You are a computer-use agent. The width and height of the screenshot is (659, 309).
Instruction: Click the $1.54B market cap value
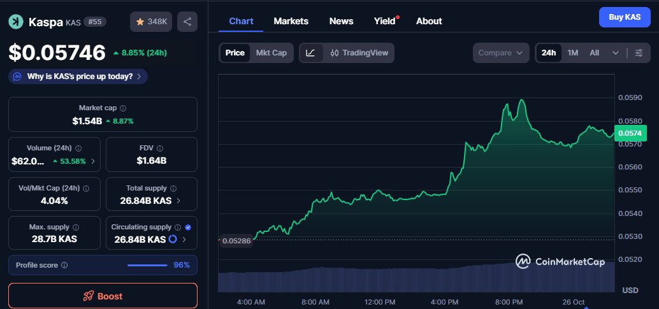87,121
